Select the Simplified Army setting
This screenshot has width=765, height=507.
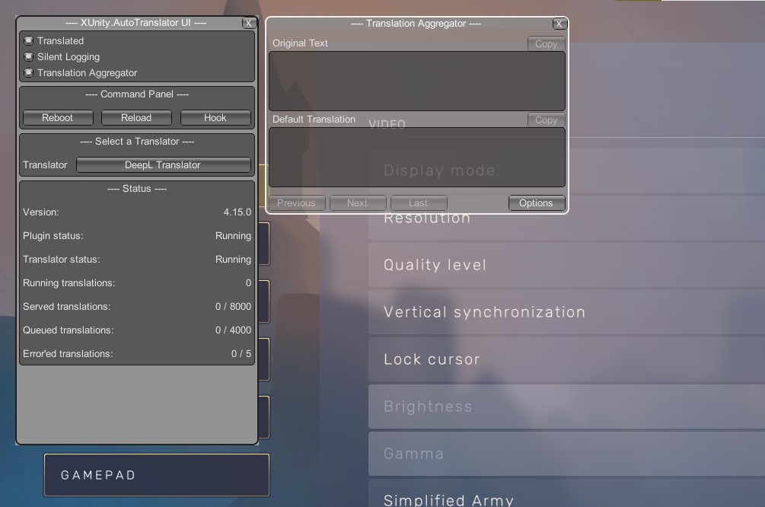pos(566,493)
